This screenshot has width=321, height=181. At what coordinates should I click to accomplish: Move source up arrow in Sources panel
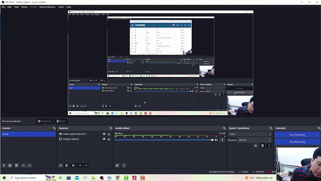80,165
